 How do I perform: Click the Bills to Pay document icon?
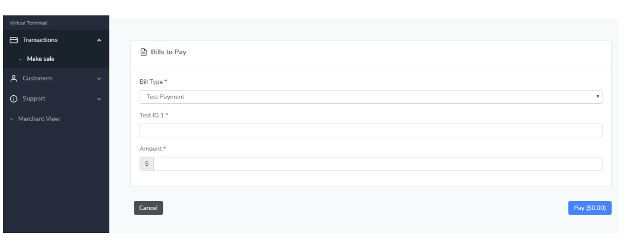click(144, 52)
